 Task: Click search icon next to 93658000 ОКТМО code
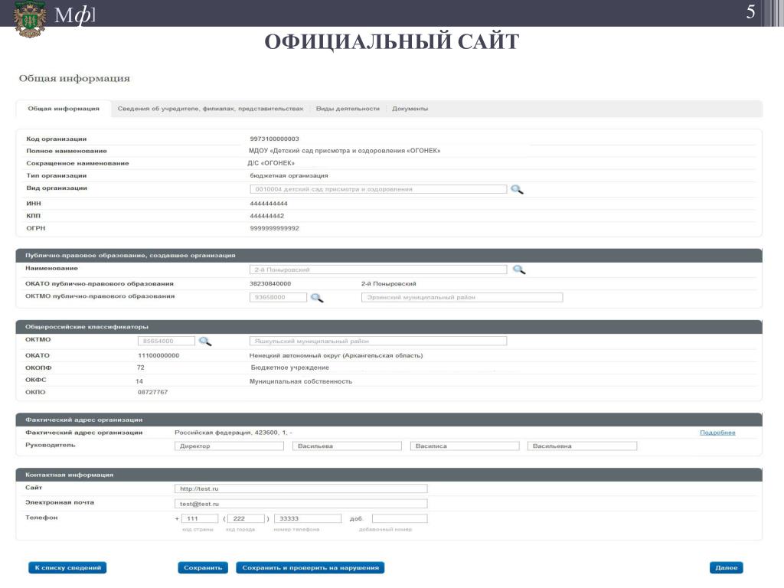(x=317, y=298)
